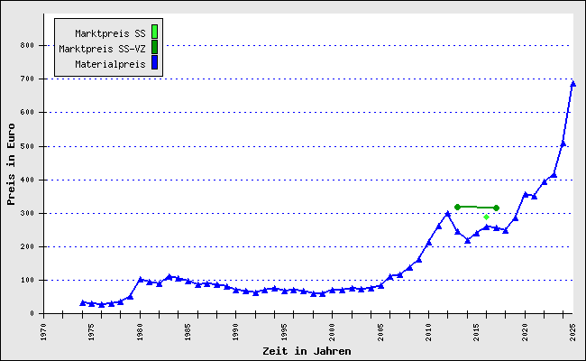Select the 'Marktpreis SS' legend label
586x361 pixels.
(x=110, y=33)
